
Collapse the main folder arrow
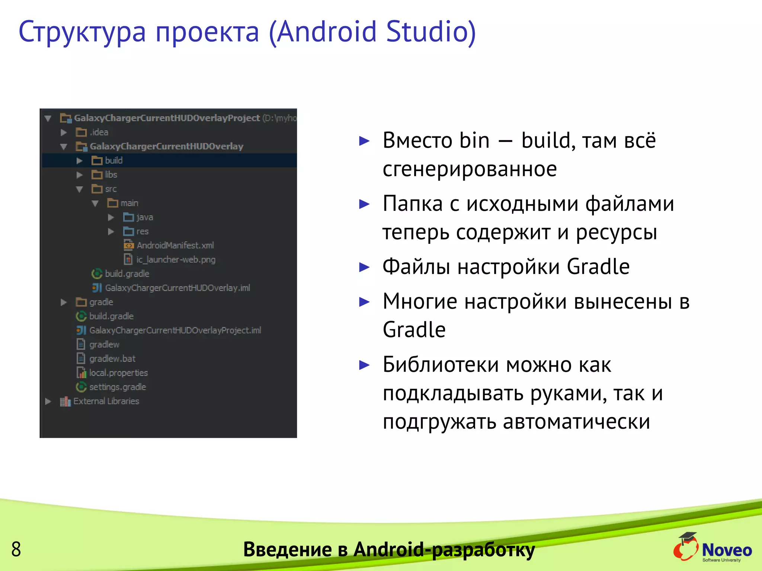(x=95, y=203)
